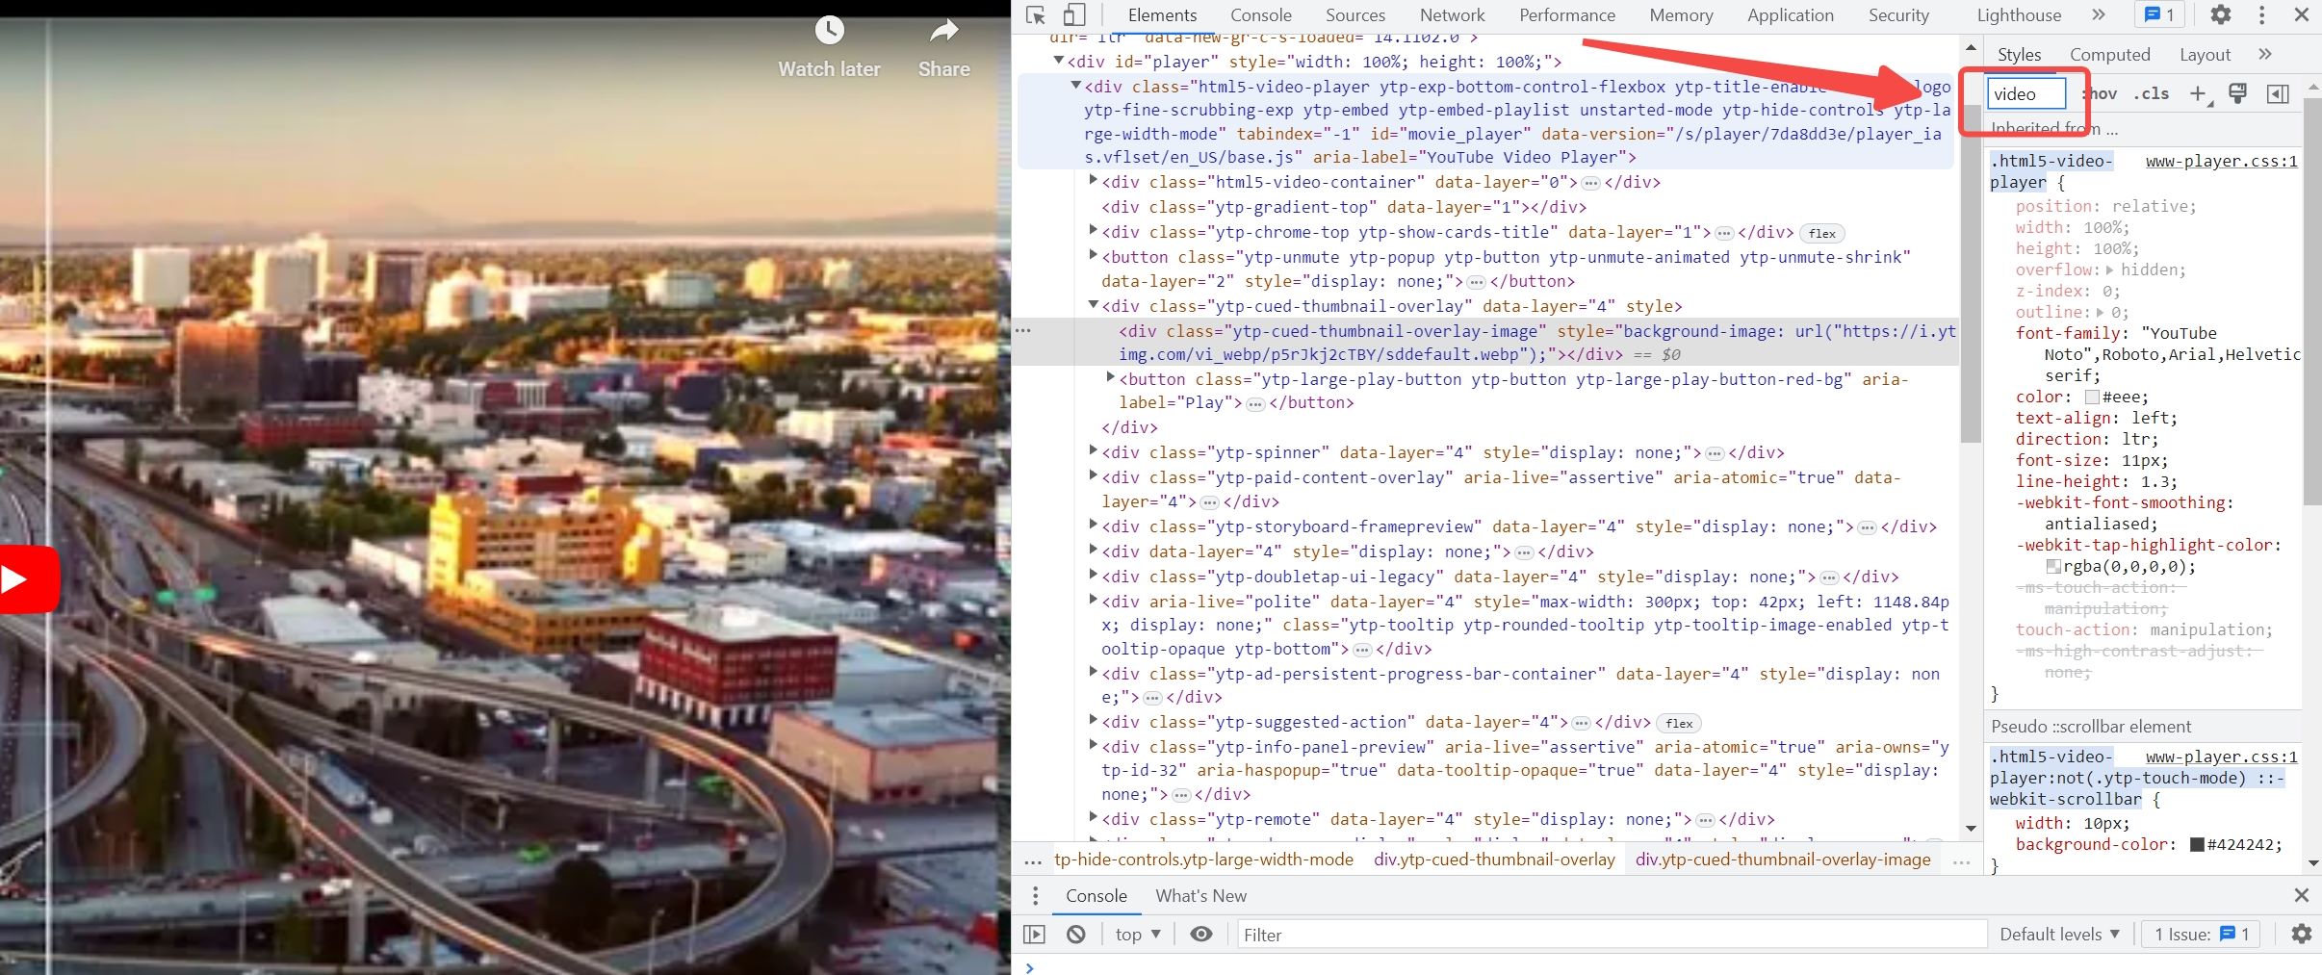This screenshot has height=975, width=2322.
Task: Select the ytp-gradient-top div node
Action: pyautogui.click(x=1344, y=207)
